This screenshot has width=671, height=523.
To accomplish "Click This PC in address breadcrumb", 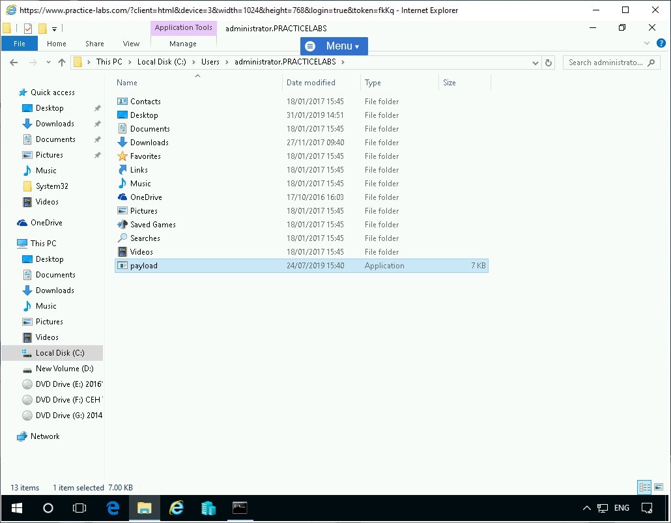I will [x=109, y=62].
